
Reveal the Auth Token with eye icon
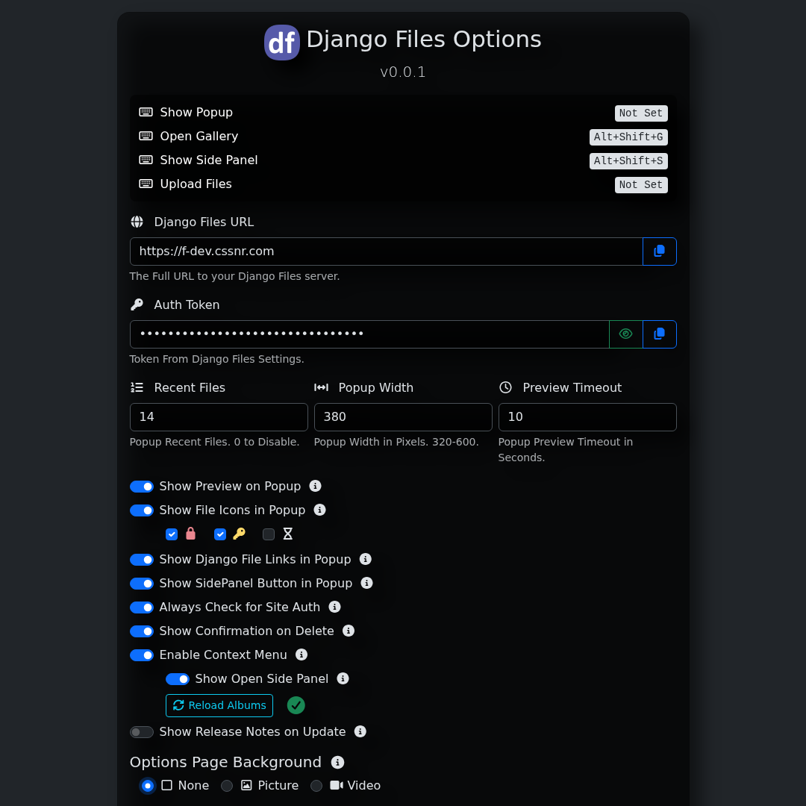point(625,334)
